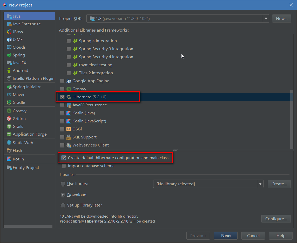The image size is (297, 243).
Task: Click the Next button
Action: point(226,235)
